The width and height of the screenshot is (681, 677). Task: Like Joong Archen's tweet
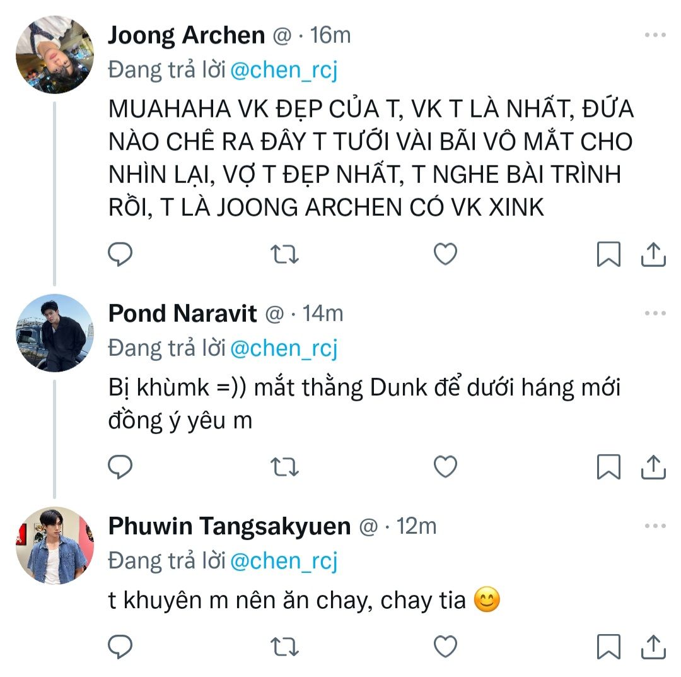click(446, 254)
